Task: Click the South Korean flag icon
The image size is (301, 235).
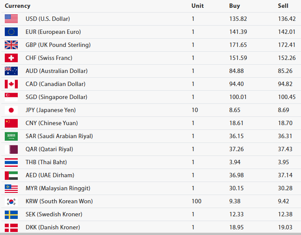Action: 11,201
